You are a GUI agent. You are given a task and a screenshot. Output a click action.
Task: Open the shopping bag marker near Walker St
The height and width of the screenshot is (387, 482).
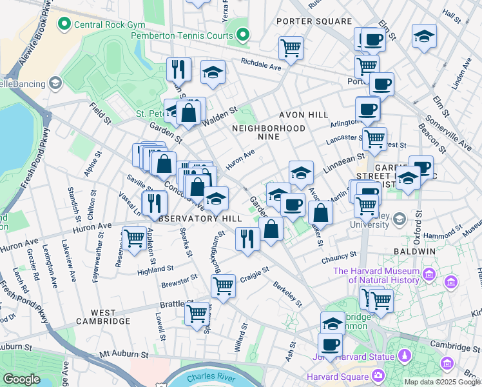click(x=320, y=212)
